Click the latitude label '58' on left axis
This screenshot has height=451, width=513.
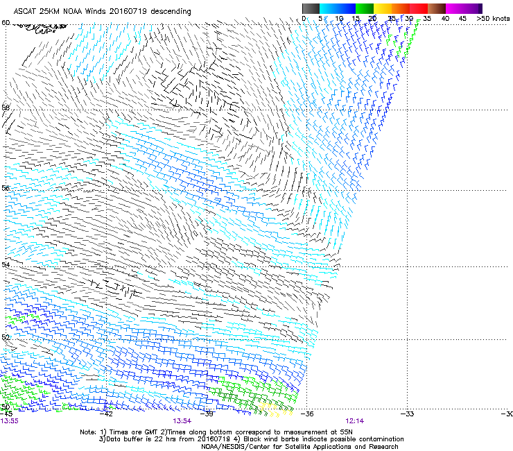coord(6,108)
